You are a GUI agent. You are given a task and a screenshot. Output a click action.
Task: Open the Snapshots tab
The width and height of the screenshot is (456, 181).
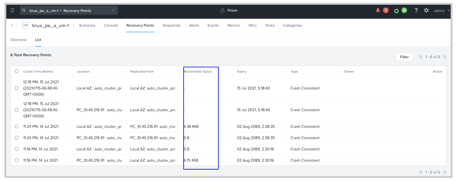click(x=172, y=25)
